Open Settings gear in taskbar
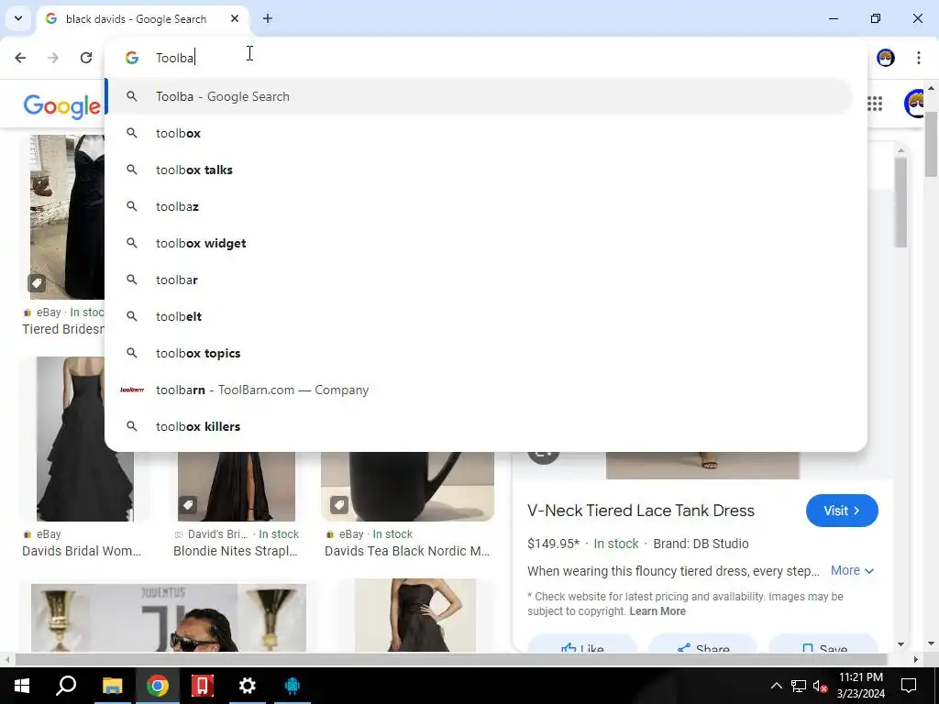The height and width of the screenshot is (704, 939). [248, 686]
